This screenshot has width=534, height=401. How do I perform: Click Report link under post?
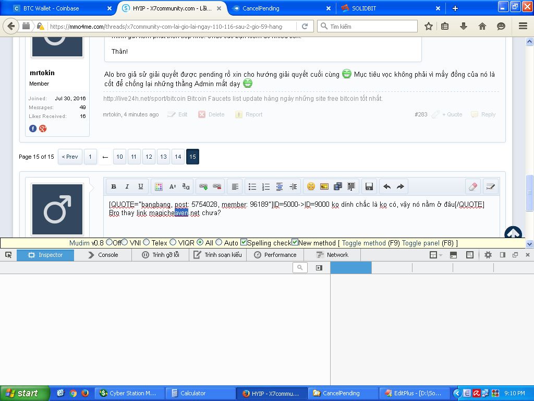coord(249,114)
